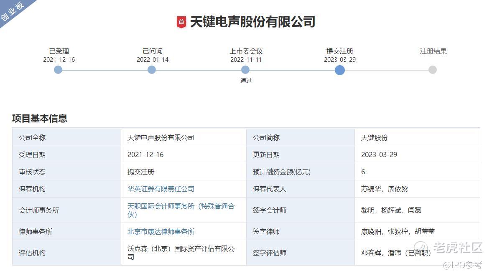The image size is (492, 276).
Task: Click the financing amount value 6
Action: pyautogui.click(x=417, y=172)
